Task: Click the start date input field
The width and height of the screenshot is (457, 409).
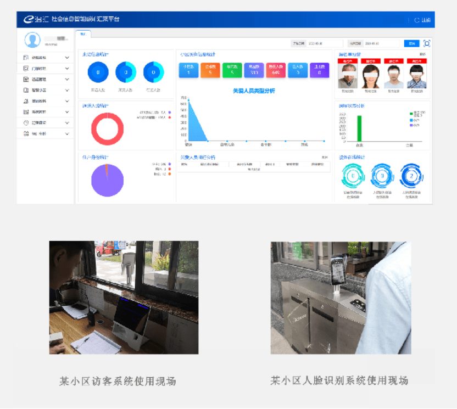Action: pos(325,43)
